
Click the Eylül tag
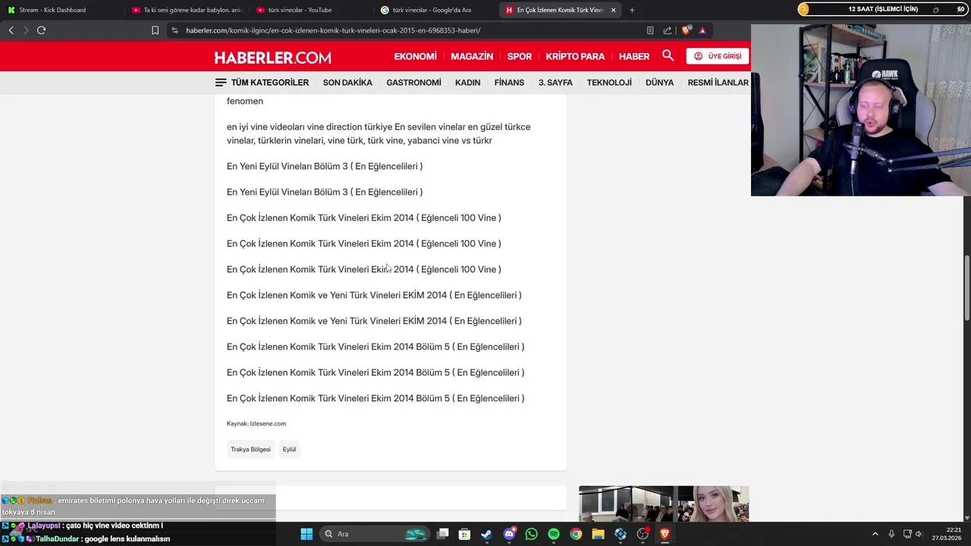pos(289,449)
